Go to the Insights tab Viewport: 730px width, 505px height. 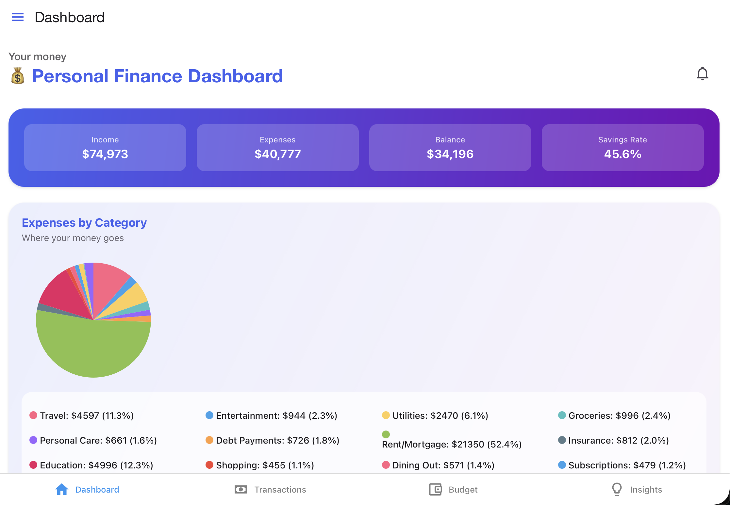pyautogui.click(x=637, y=489)
